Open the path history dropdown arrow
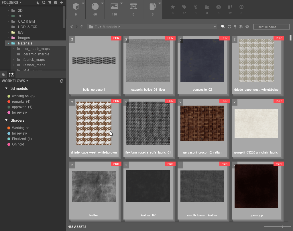293x231 pixels. point(215,27)
